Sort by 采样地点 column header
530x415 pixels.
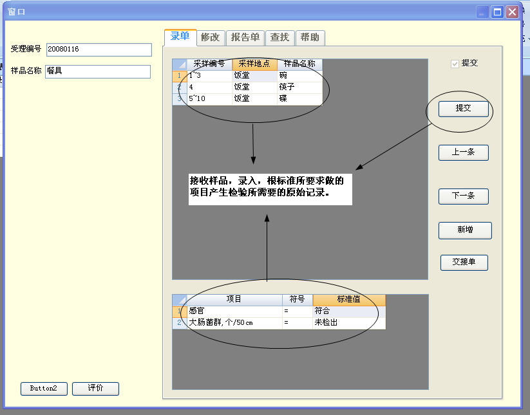pyautogui.click(x=254, y=64)
